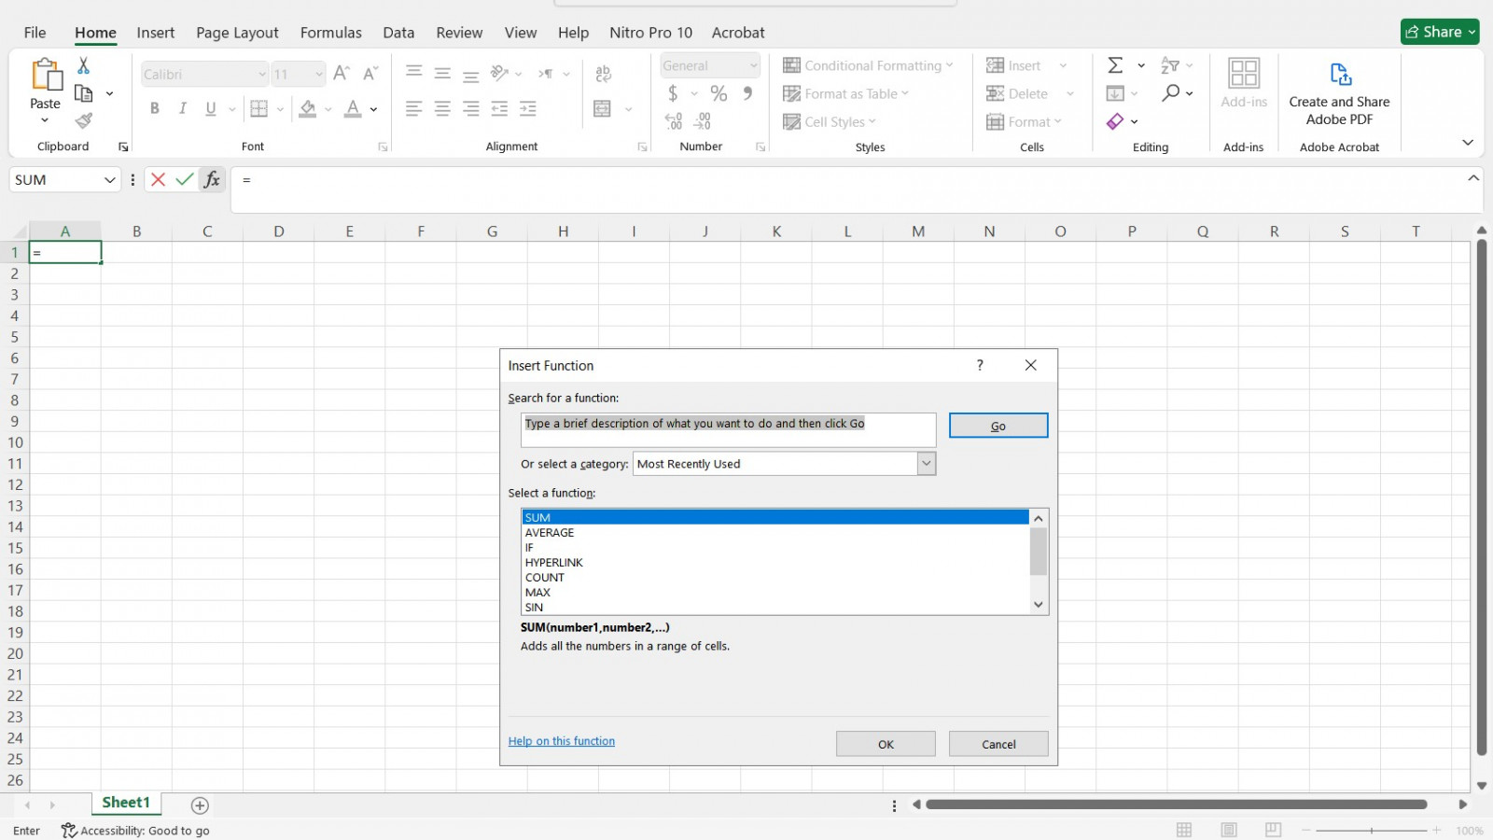Click the Merge and Center icon
Image resolution: width=1493 pixels, height=840 pixels.
603,108
